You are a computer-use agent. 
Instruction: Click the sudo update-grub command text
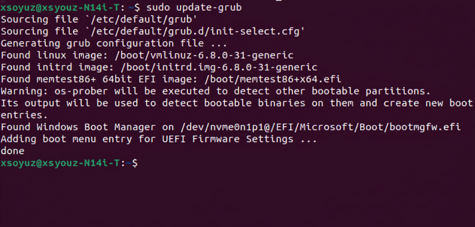[194, 7]
